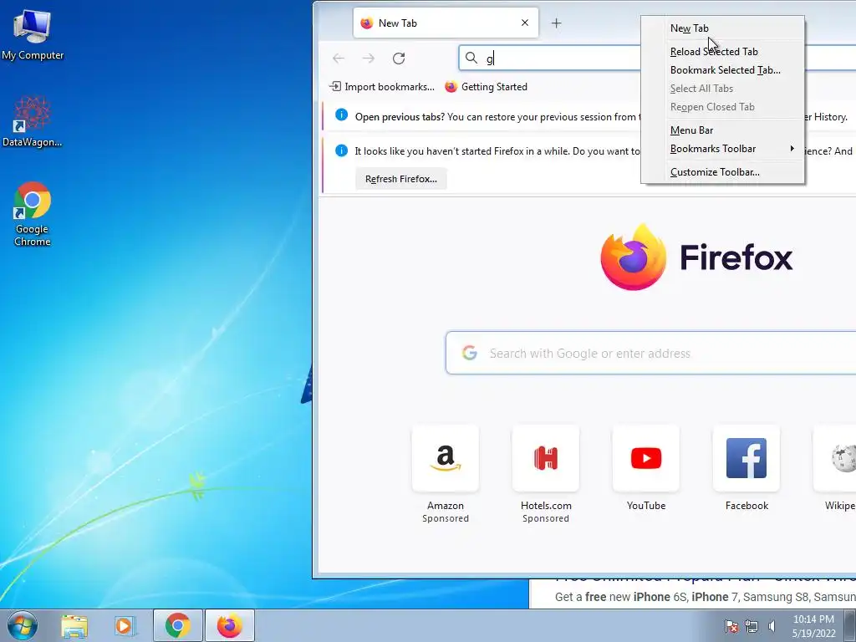Image resolution: width=856 pixels, height=642 pixels.
Task: Open the Action Center flag tray icon
Action: point(731,625)
